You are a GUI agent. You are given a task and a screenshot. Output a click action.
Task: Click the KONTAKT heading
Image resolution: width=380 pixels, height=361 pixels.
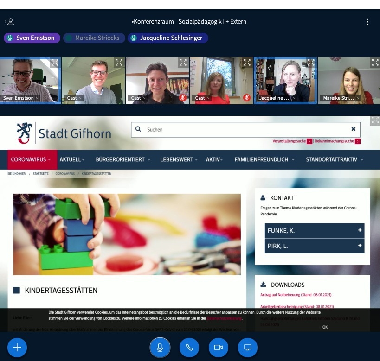tap(282, 198)
